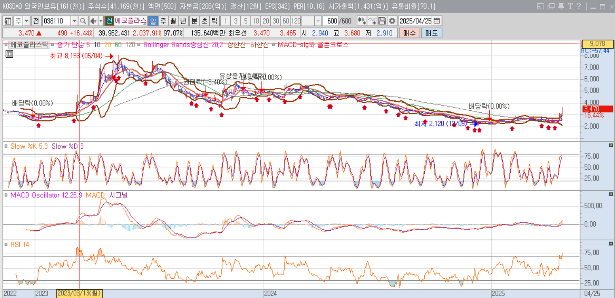Choose the 3 interval button
The image size is (615, 298).
click(x=236, y=21)
